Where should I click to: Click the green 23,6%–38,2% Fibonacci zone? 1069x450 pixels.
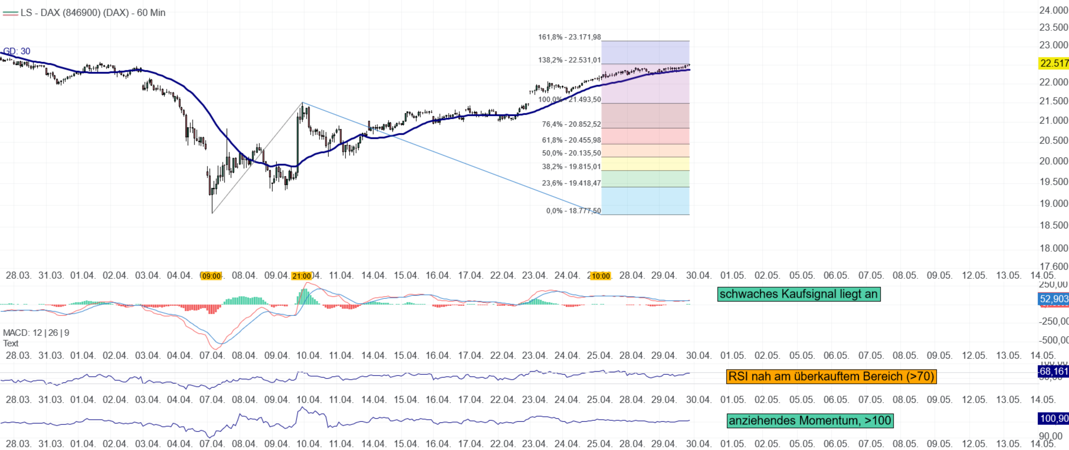(645, 179)
